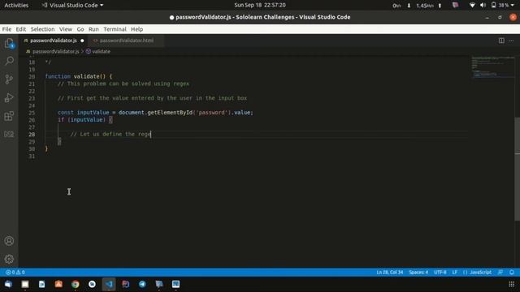The width and height of the screenshot is (520, 292).
Task: Switch to the passwordValidator.html tab
Action: click(x=126, y=41)
